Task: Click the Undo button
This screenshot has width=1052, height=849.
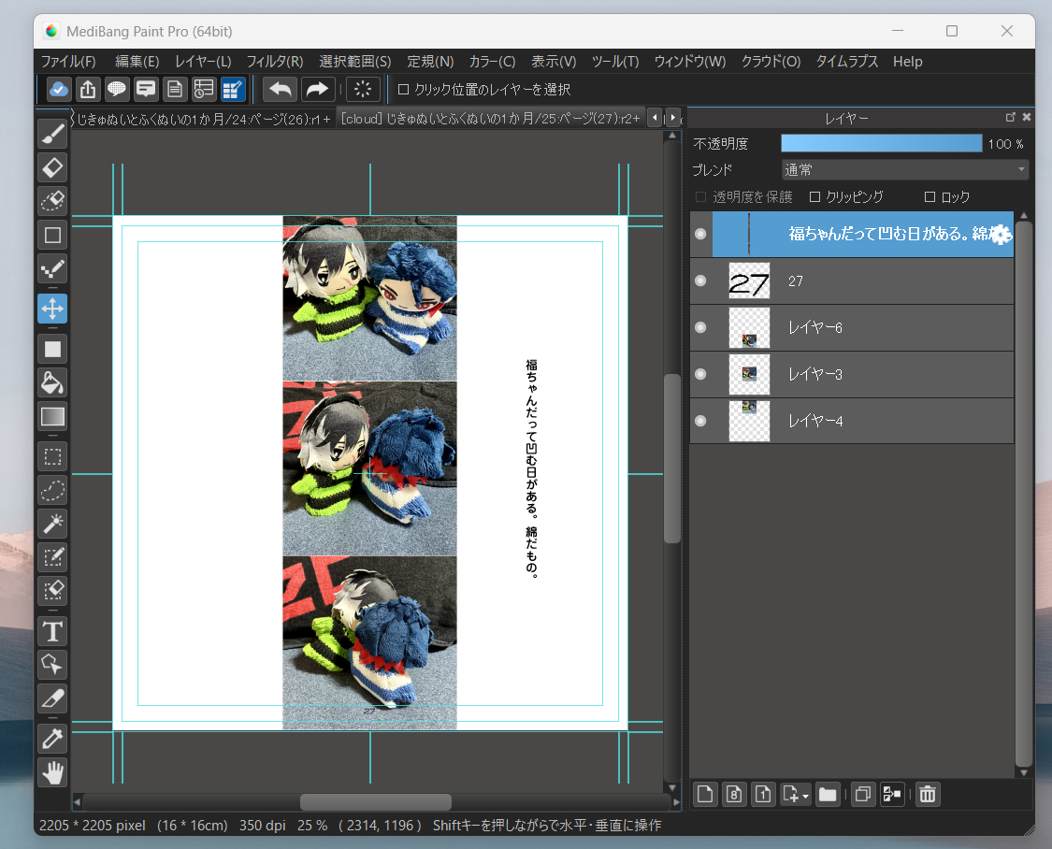Action: tap(280, 90)
